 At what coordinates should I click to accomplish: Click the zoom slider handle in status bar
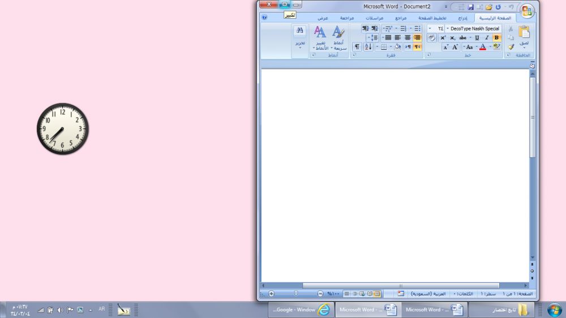point(295,294)
